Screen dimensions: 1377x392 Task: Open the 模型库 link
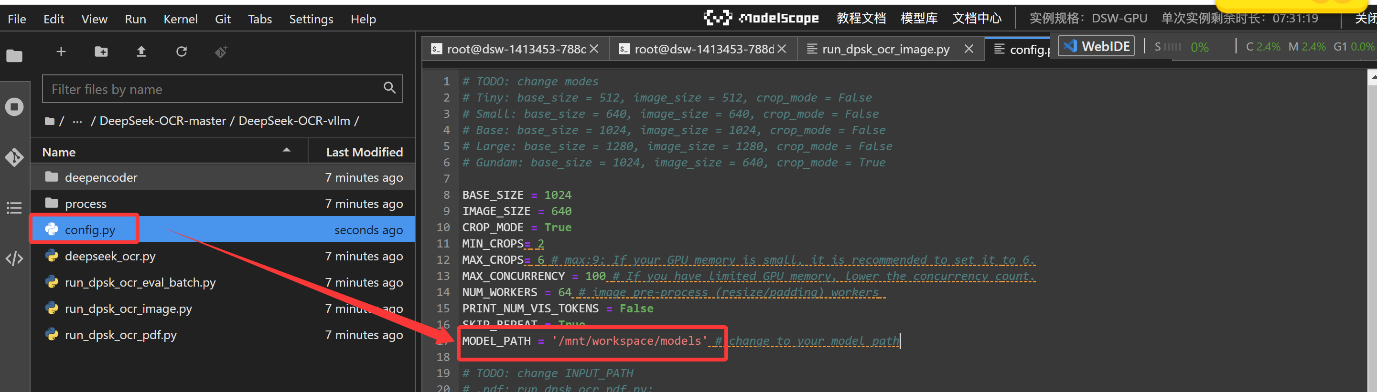pyautogui.click(x=919, y=18)
